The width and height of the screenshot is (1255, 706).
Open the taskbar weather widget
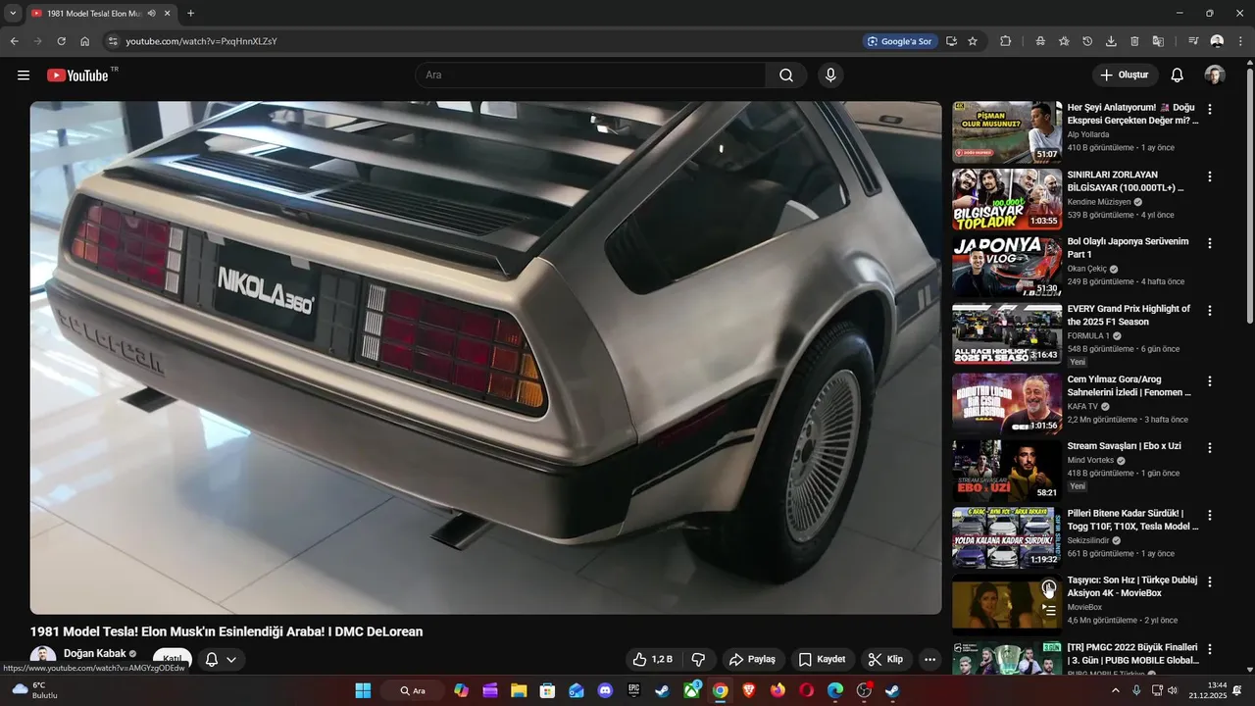point(35,690)
